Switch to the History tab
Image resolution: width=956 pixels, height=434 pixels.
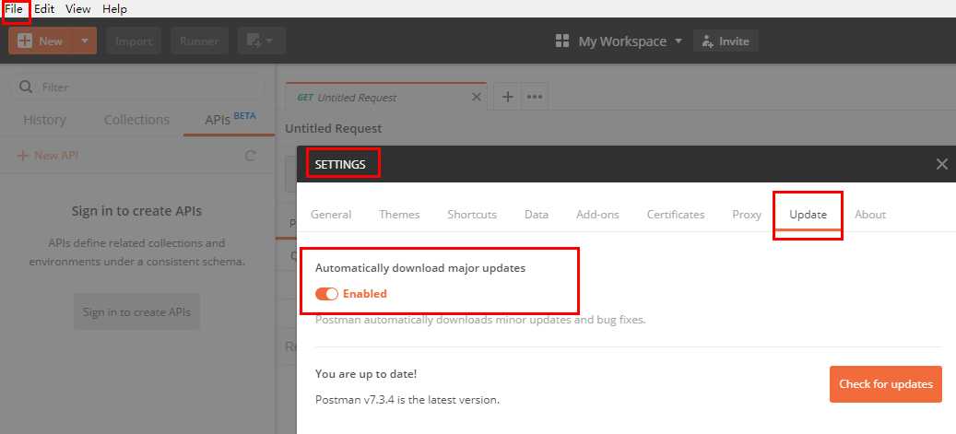pyautogui.click(x=44, y=120)
